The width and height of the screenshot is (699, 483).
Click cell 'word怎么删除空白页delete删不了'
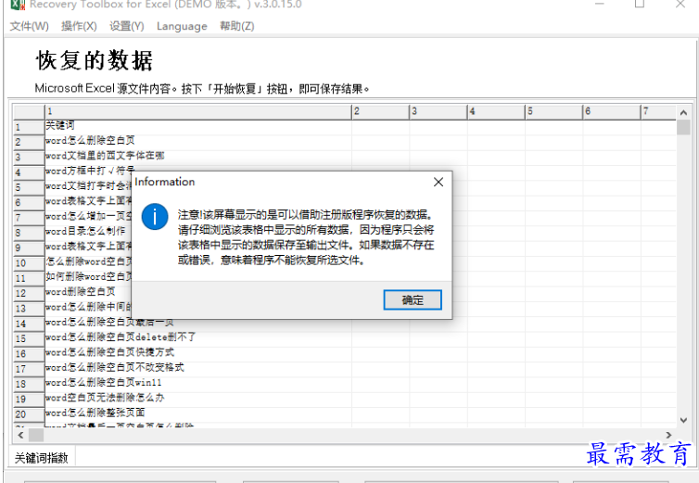tap(198, 338)
